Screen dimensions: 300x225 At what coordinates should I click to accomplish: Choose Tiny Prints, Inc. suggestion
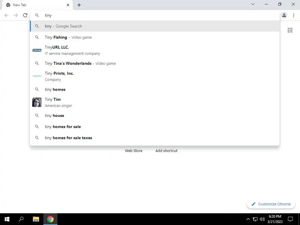(155, 76)
